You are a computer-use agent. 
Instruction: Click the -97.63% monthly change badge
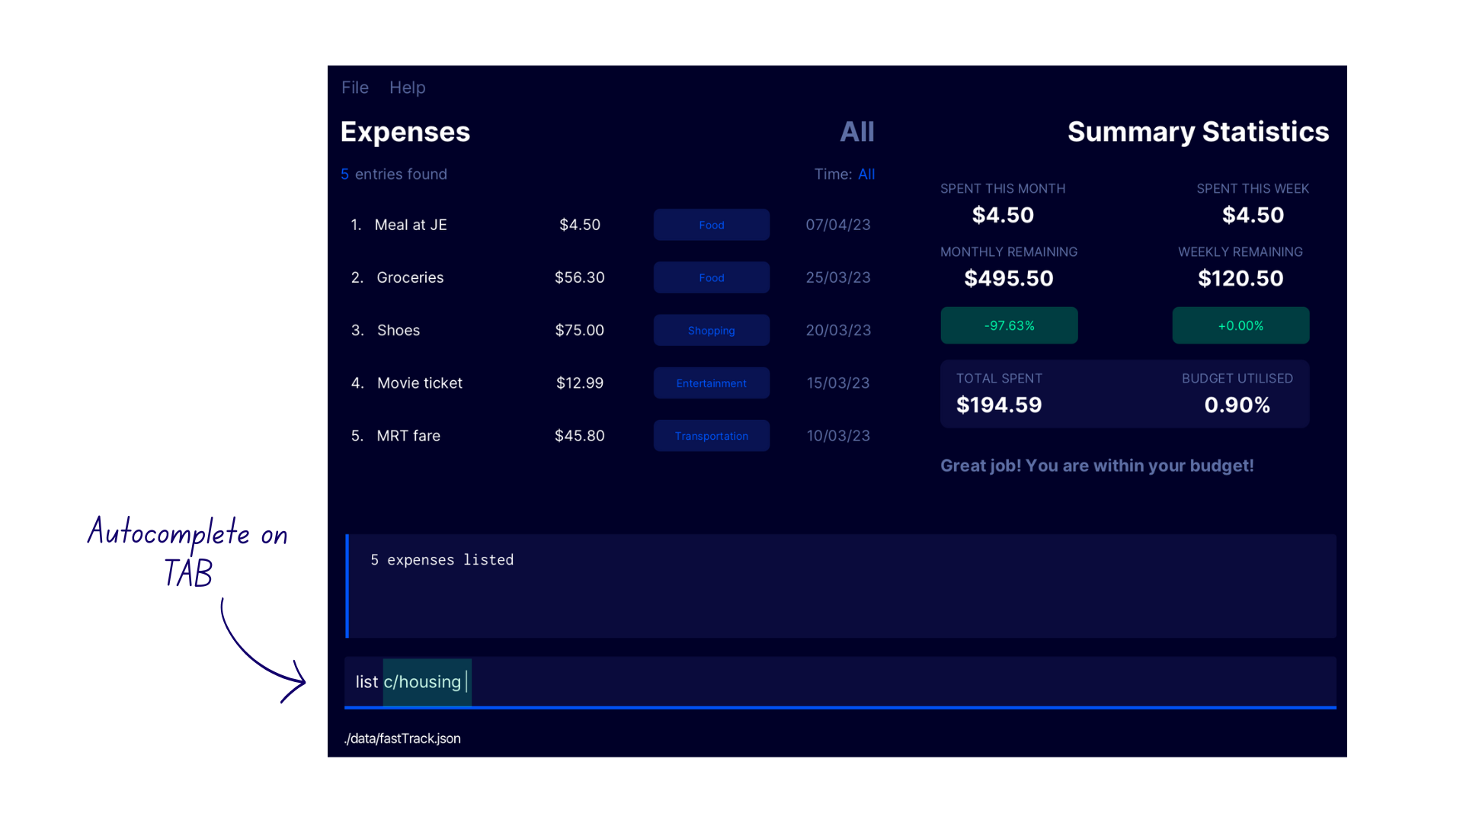tap(1009, 325)
